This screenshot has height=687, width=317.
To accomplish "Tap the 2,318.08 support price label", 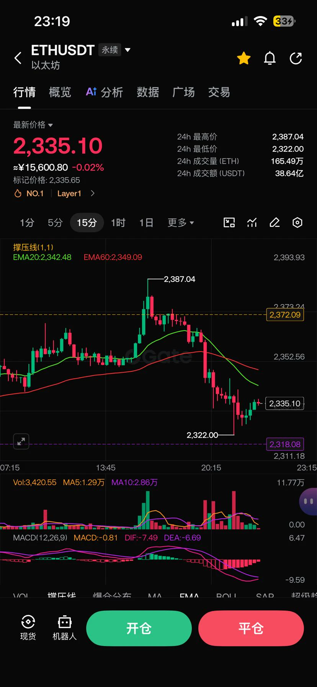I will pyautogui.click(x=285, y=444).
